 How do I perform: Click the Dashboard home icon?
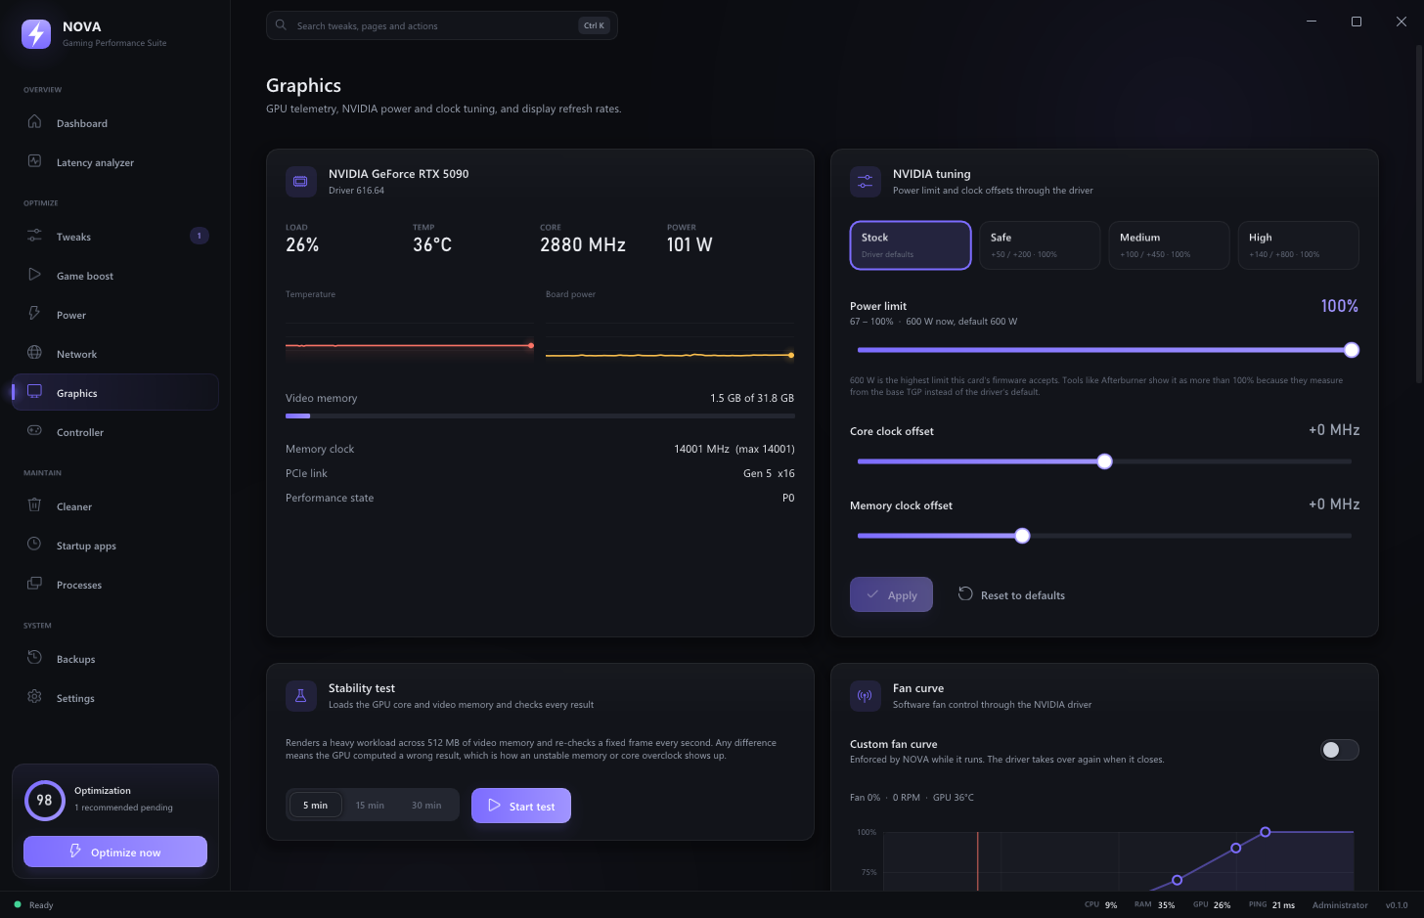coord(34,122)
